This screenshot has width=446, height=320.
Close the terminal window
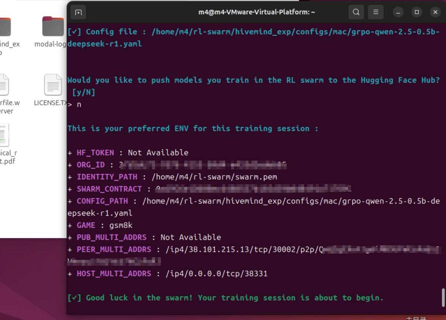click(435, 12)
